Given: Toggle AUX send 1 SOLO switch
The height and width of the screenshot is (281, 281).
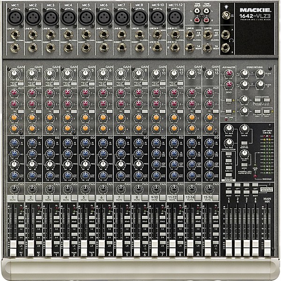Looking at the screenshot, I should point(229,100).
